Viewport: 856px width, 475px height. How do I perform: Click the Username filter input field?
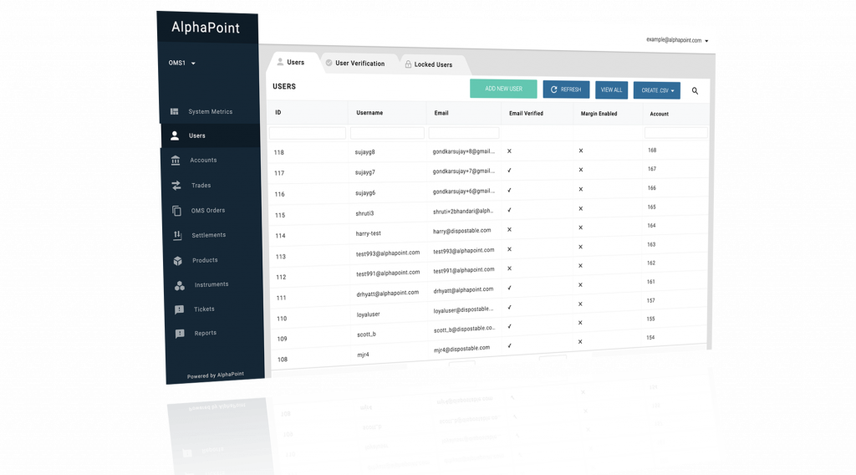[x=387, y=133]
